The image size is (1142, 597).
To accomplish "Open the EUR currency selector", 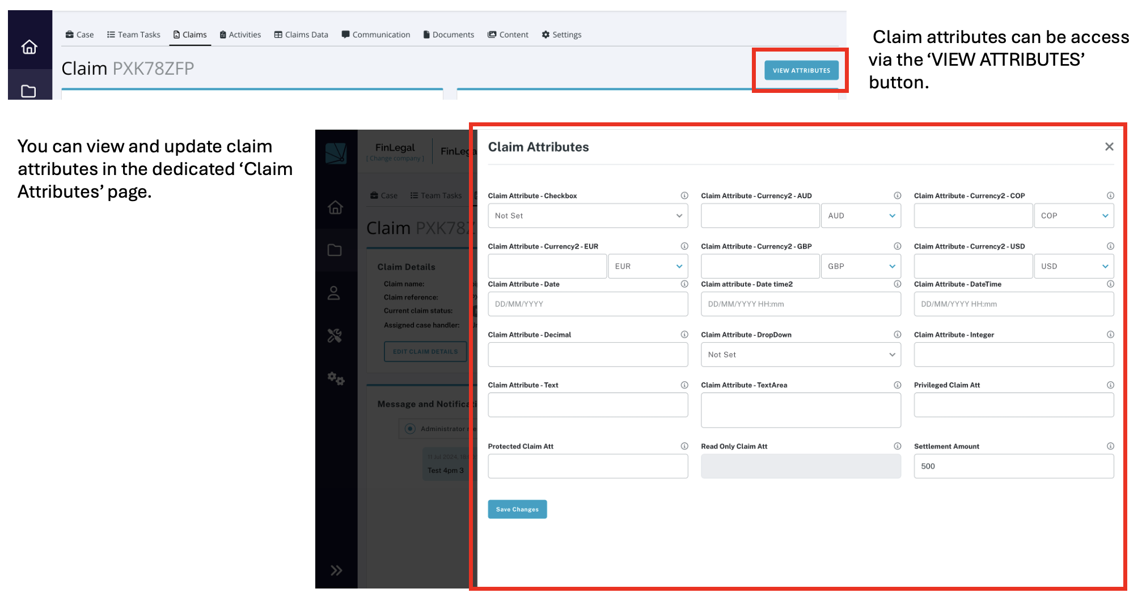I will click(648, 266).
